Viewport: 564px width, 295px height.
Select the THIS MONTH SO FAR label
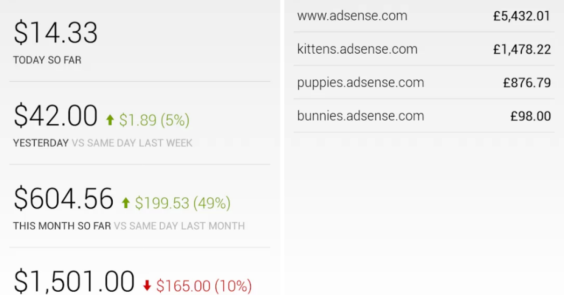62,226
